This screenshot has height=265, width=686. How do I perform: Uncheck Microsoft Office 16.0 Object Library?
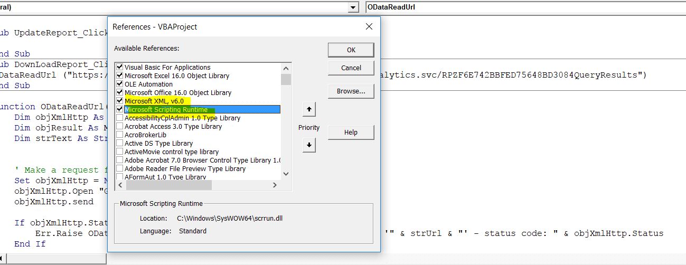[119, 92]
